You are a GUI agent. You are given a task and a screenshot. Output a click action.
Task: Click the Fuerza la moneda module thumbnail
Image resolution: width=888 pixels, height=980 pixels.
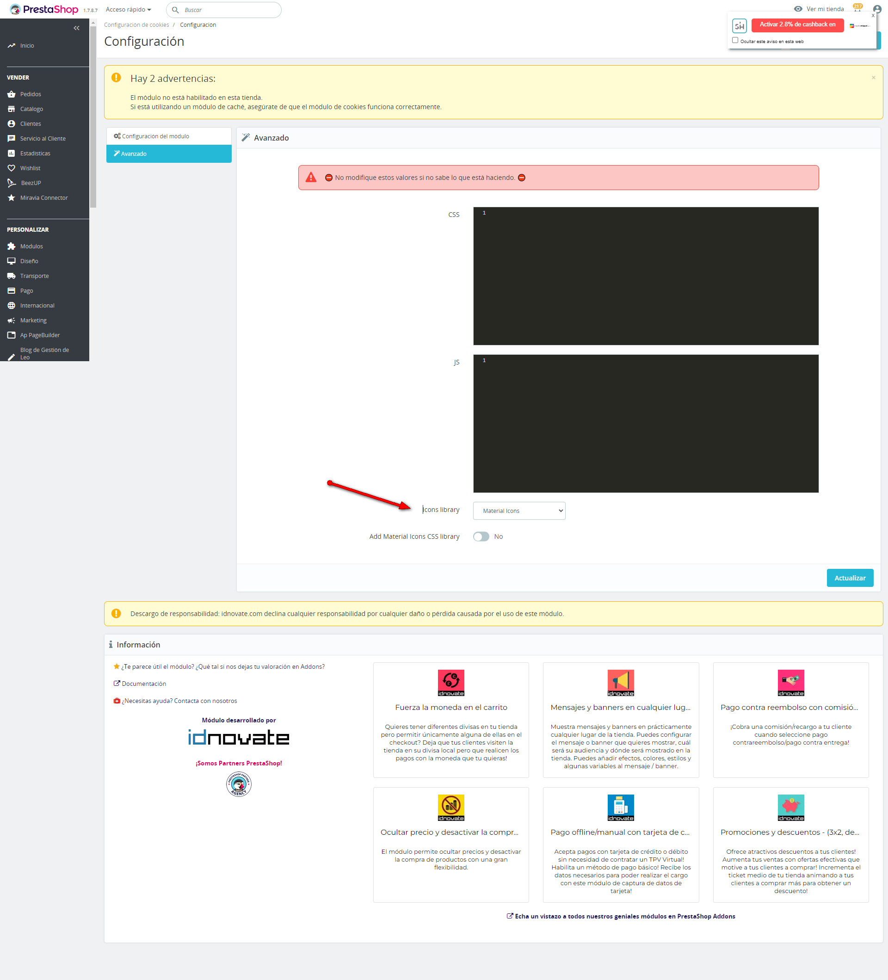click(x=450, y=683)
